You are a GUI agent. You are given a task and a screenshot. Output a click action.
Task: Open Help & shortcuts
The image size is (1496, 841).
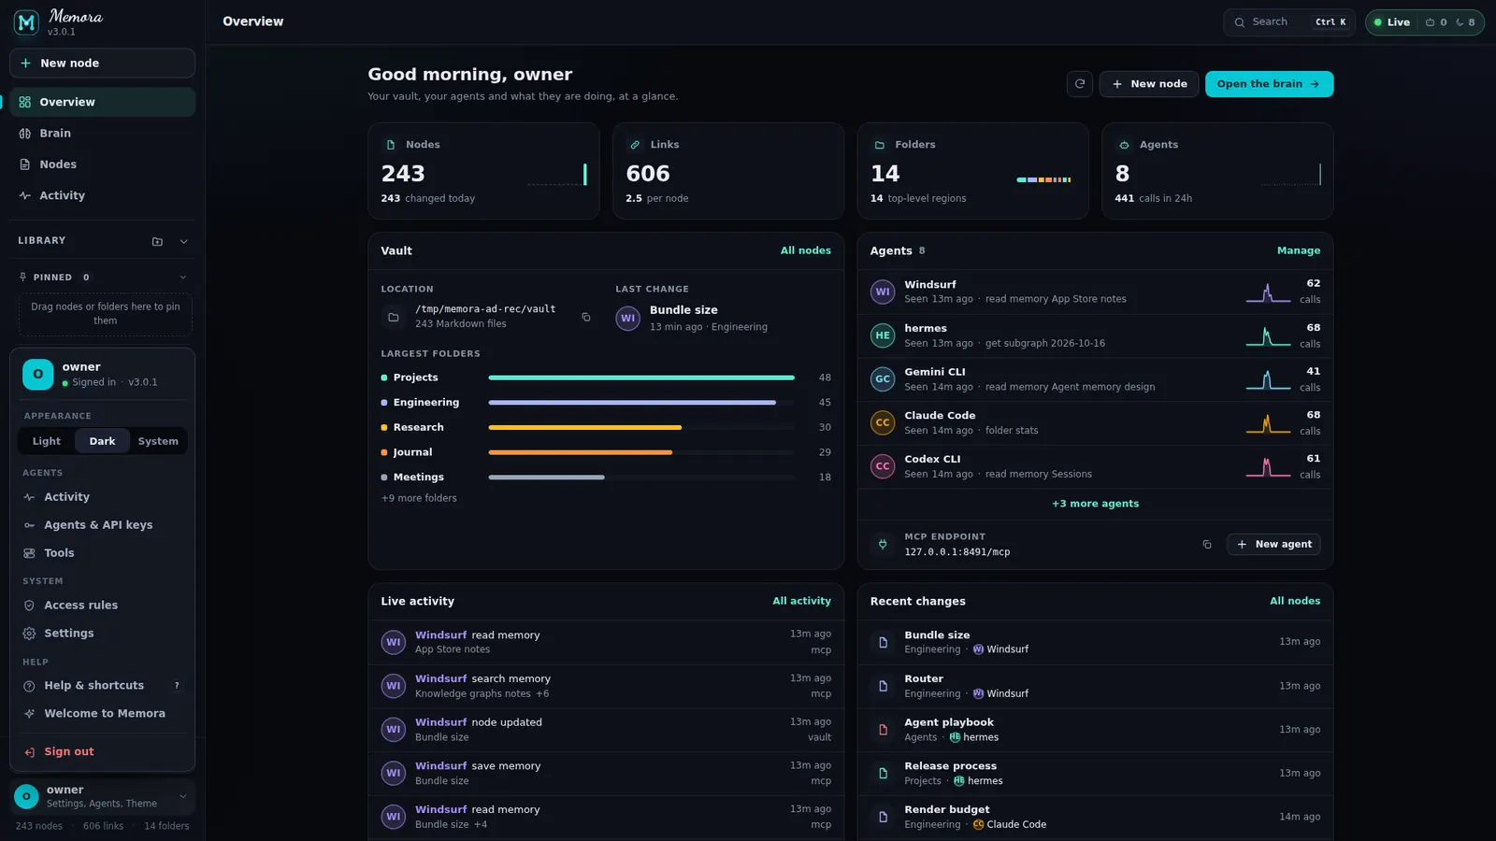(103, 686)
